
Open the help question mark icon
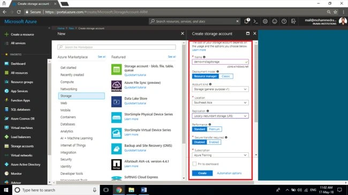tap(284, 21)
